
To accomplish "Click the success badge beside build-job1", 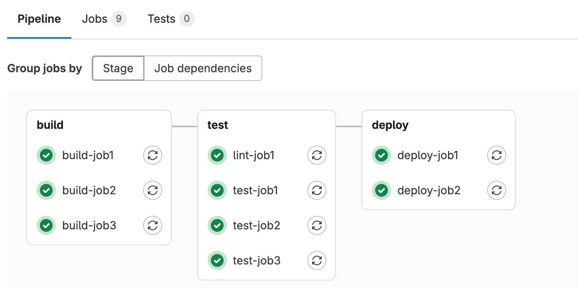I will (46, 155).
